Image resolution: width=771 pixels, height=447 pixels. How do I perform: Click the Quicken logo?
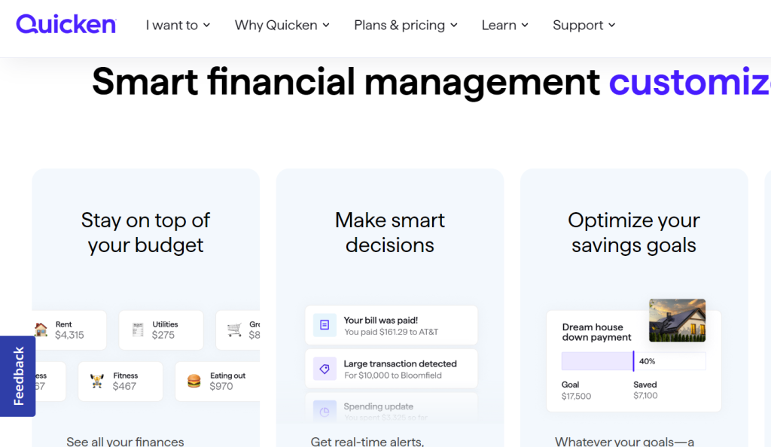66,24
